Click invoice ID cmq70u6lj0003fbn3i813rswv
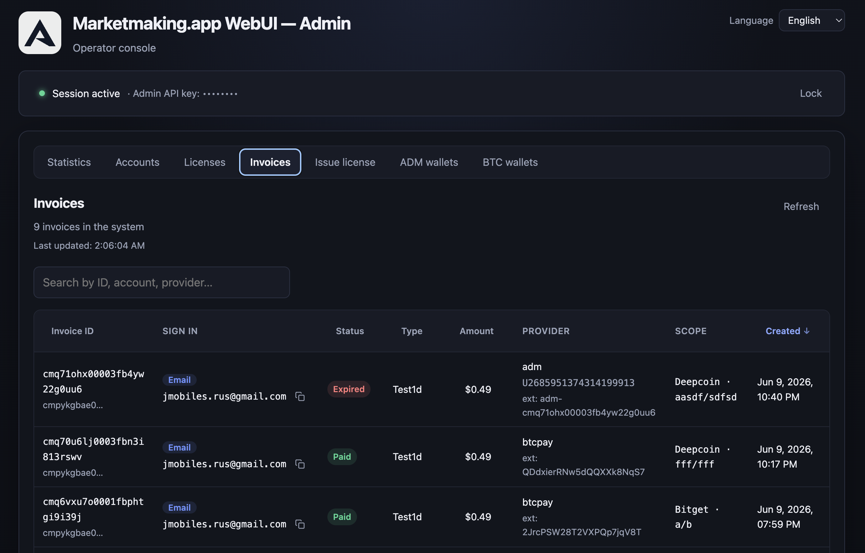The width and height of the screenshot is (865, 553). point(93,449)
